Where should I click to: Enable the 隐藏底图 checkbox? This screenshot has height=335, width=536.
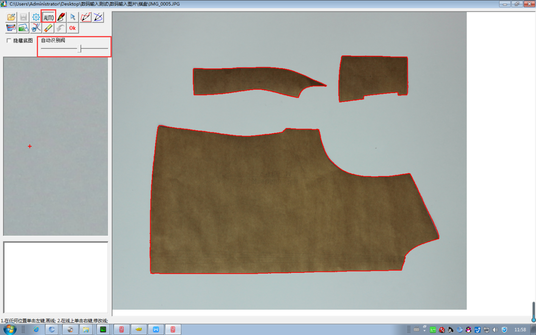click(x=9, y=41)
